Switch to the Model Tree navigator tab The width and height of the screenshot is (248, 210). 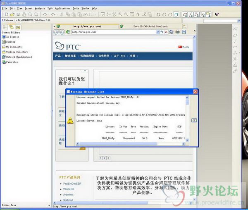[x=5, y=27]
